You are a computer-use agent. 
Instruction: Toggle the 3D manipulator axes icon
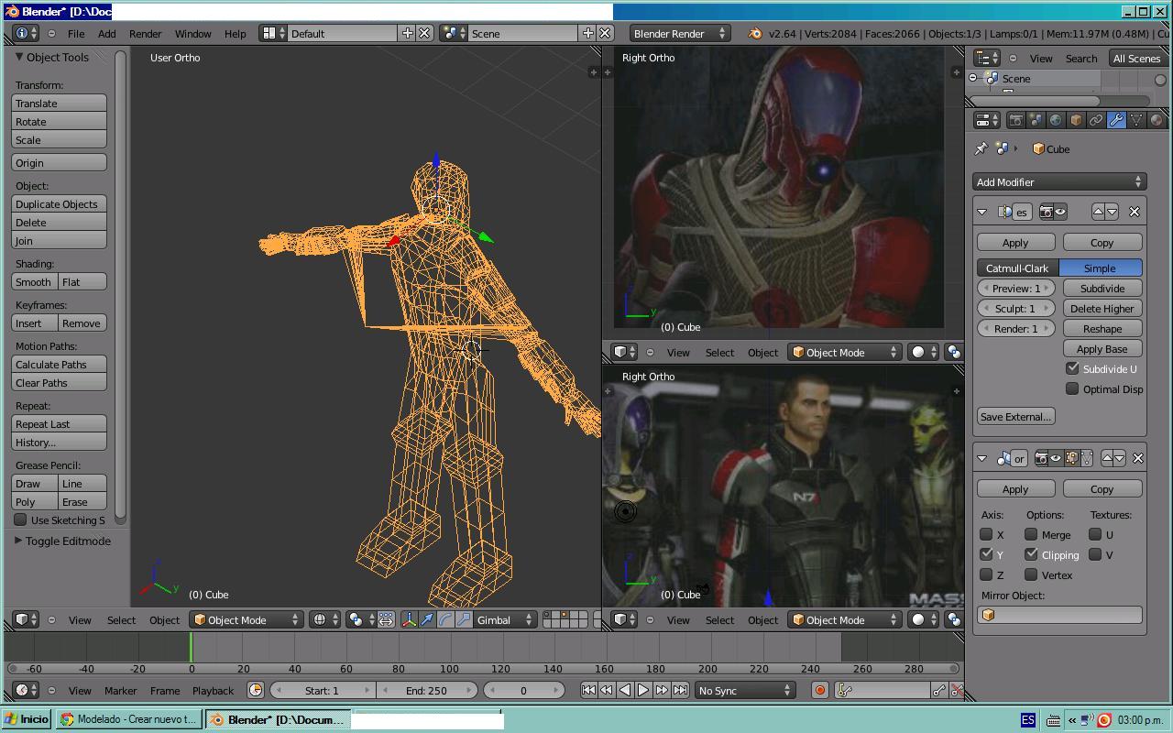[409, 620]
